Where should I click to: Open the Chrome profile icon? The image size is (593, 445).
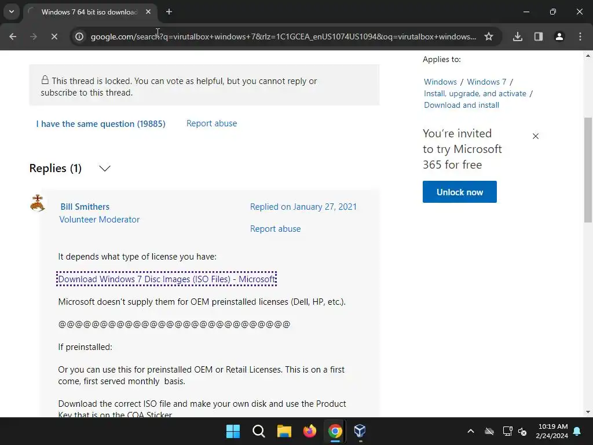click(x=559, y=37)
